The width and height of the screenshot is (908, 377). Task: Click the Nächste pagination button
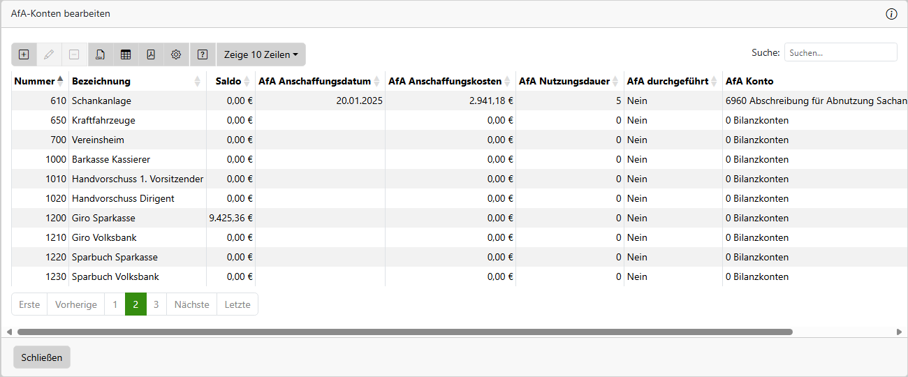191,304
